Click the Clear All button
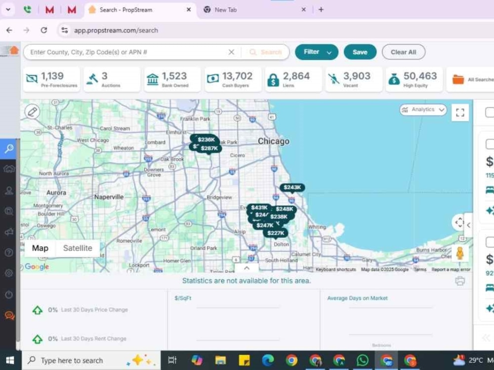494x370 pixels. tap(403, 52)
